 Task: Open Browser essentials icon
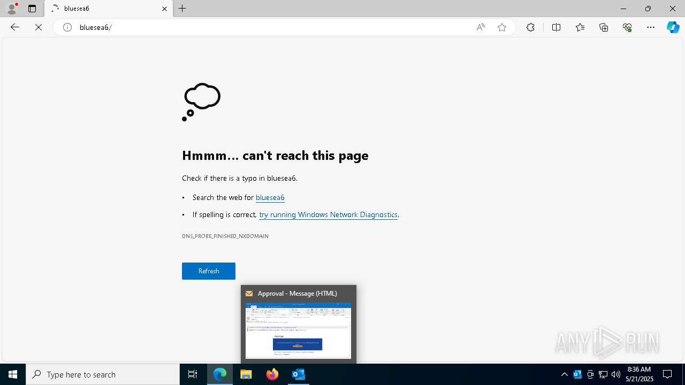(627, 27)
